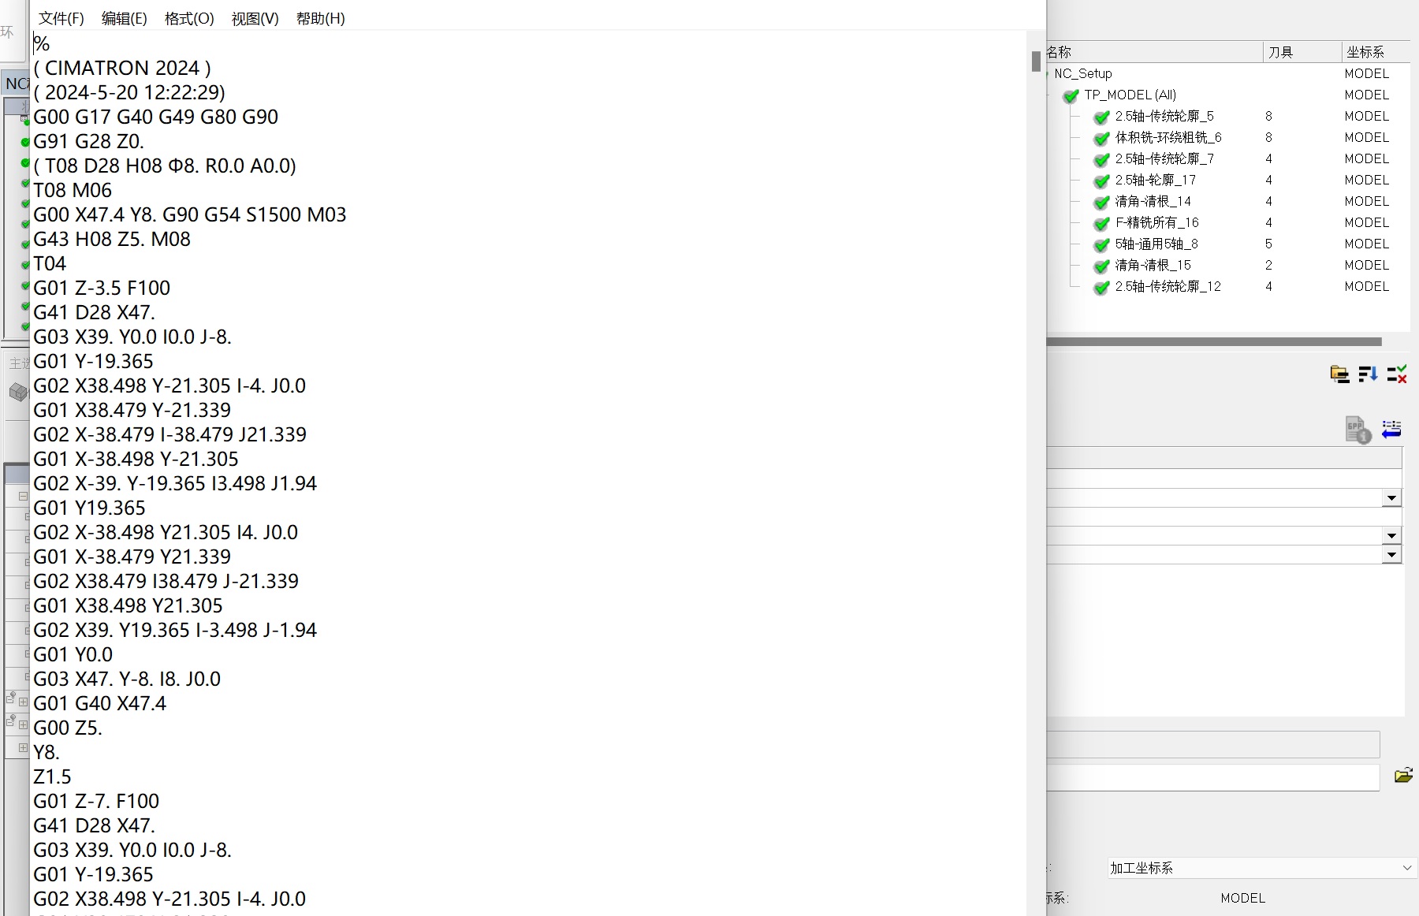The width and height of the screenshot is (1419, 916).
Task: Open the first dropdown arrow in the form
Action: [1392, 498]
